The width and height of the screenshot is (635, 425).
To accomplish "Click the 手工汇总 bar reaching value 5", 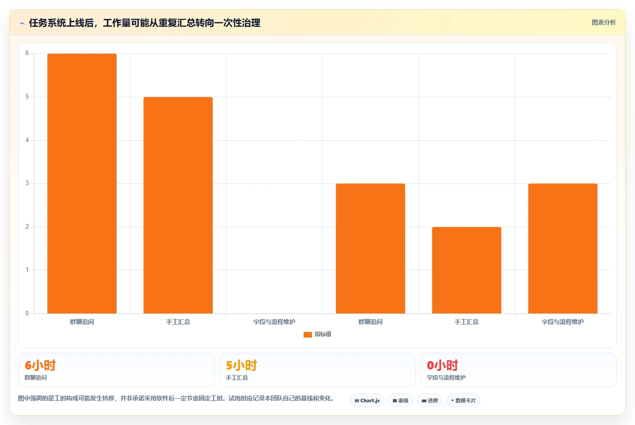I will pyautogui.click(x=178, y=205).
